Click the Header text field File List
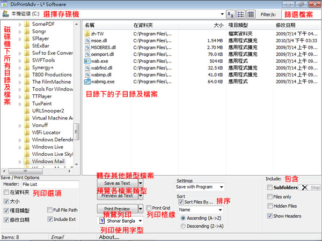 click(50, 184)
